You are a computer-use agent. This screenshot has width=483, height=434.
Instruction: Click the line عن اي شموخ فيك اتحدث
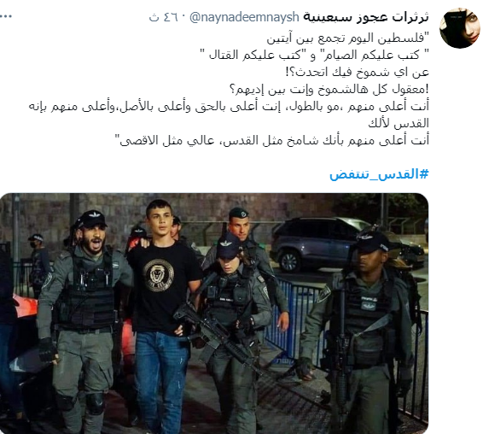pyautogui.click(x=358, y=72)
